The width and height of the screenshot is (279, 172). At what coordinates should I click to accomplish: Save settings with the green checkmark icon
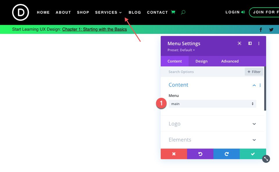pos(253,154)
